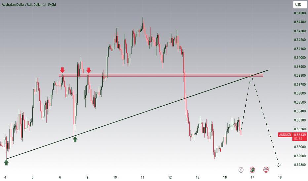Click the lightning bolt event icon
The width and height of the screenshot is (308, 181).
coord(241,170)
